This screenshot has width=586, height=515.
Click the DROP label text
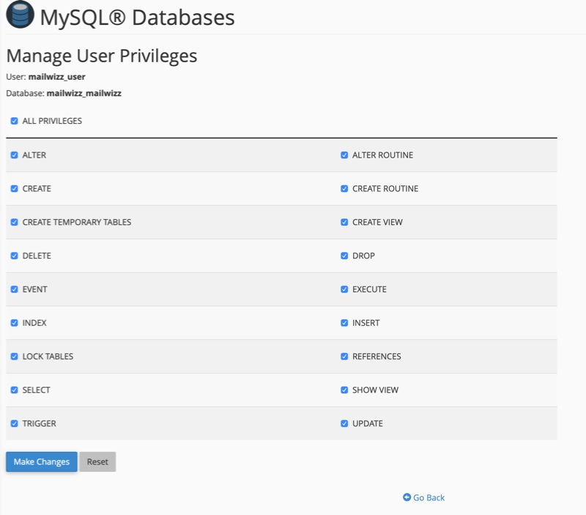point(363,256)
